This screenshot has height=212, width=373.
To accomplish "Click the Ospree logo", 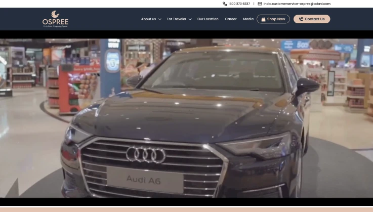I will [x=55, y=19].
